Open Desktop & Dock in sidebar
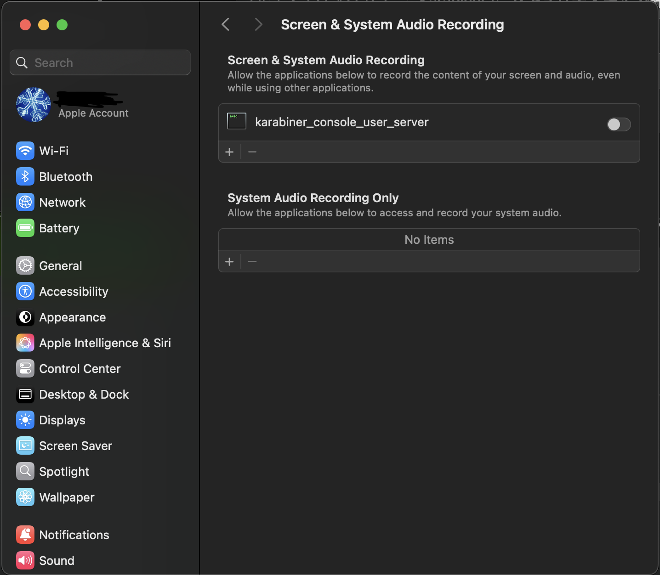660x575 pixels. tap(84, 394)
